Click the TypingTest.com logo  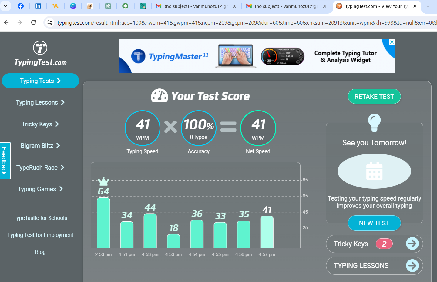40,54
